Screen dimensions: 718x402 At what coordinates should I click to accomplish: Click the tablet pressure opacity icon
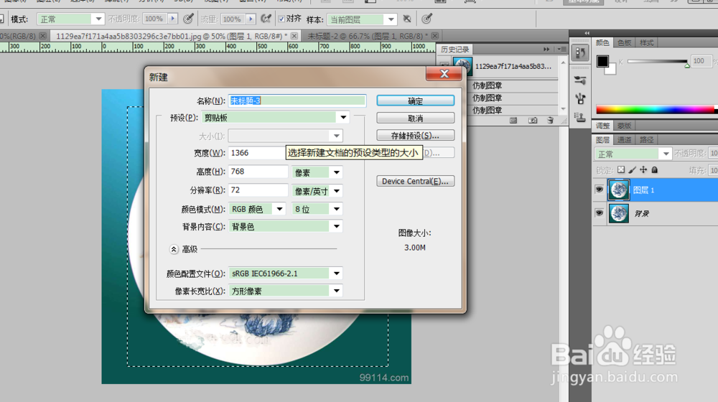[x=188, y=19]
